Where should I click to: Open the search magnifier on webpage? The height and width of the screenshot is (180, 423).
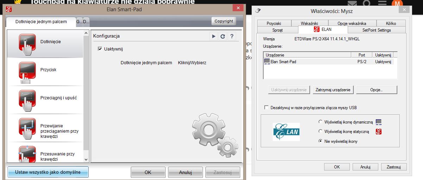pos(366,4)
